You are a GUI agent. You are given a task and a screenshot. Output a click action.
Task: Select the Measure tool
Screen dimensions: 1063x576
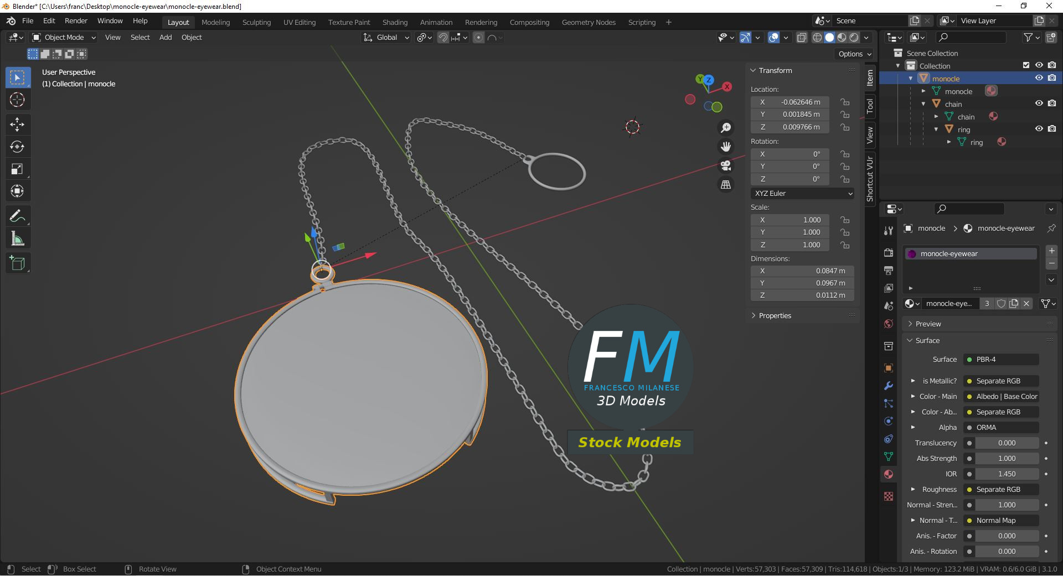pyautogui.click(x=17, y=238)
